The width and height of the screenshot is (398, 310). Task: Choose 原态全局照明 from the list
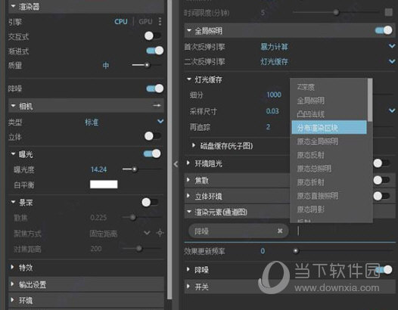[x=329, y=141]
